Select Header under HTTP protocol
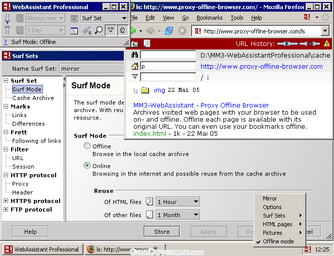 coord(22,192)
